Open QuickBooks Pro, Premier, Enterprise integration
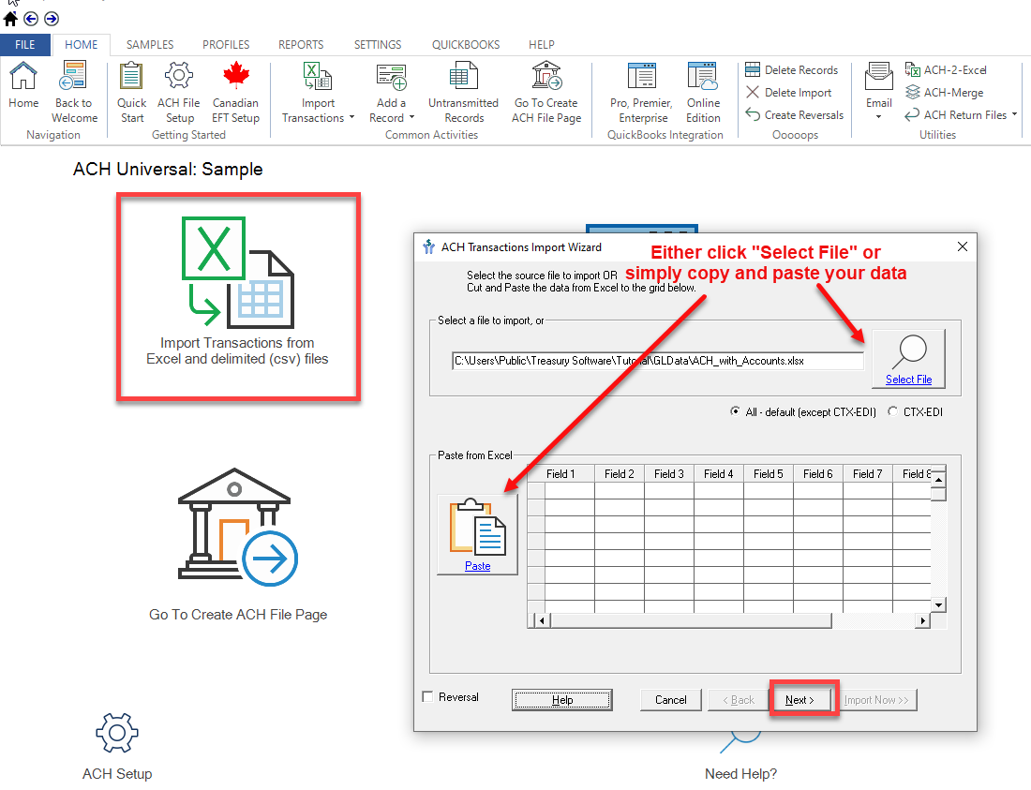 [642, 92]
